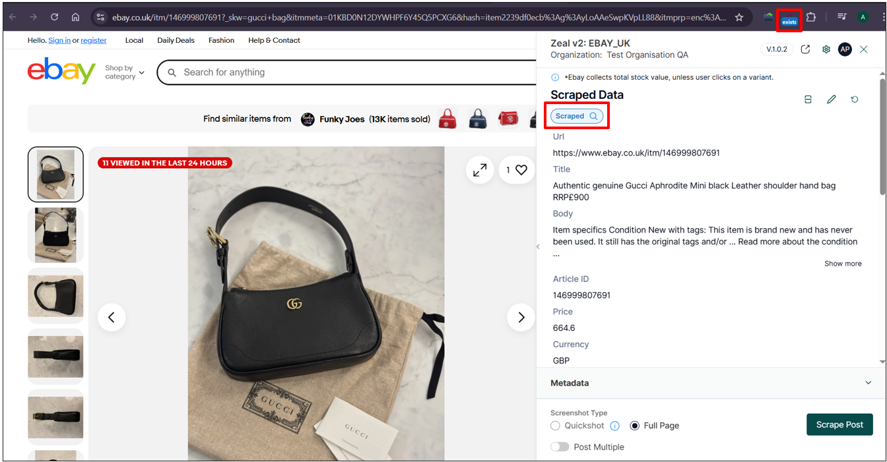Open Zeal settings gear
The width and height of the screenshot is (887, 462).
826,49
